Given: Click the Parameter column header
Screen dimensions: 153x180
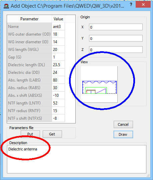Looking at the screenshot, I should tap(29, 19).
